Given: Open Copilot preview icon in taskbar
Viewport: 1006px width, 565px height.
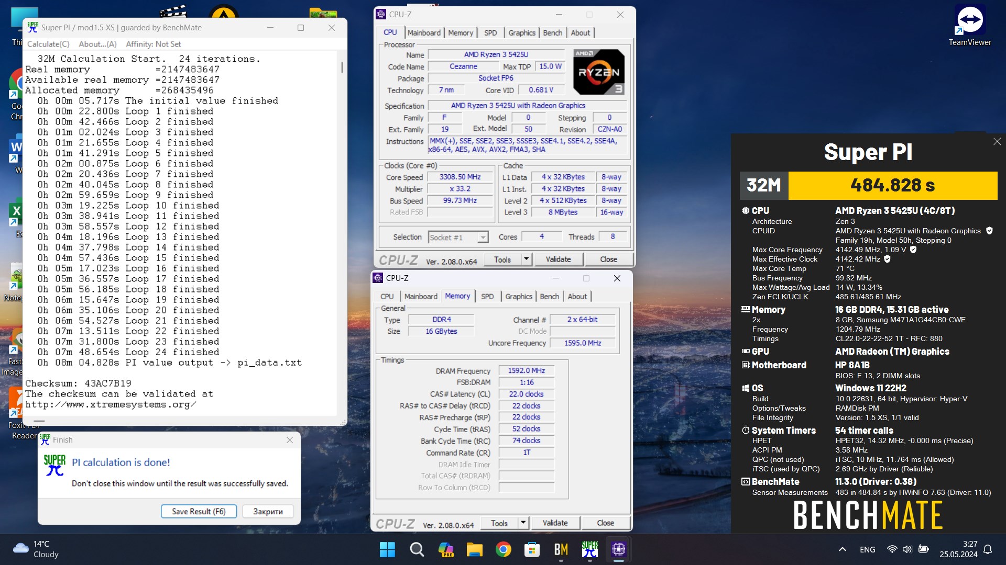Looking at the screenshot, I should tap(446, 549).
